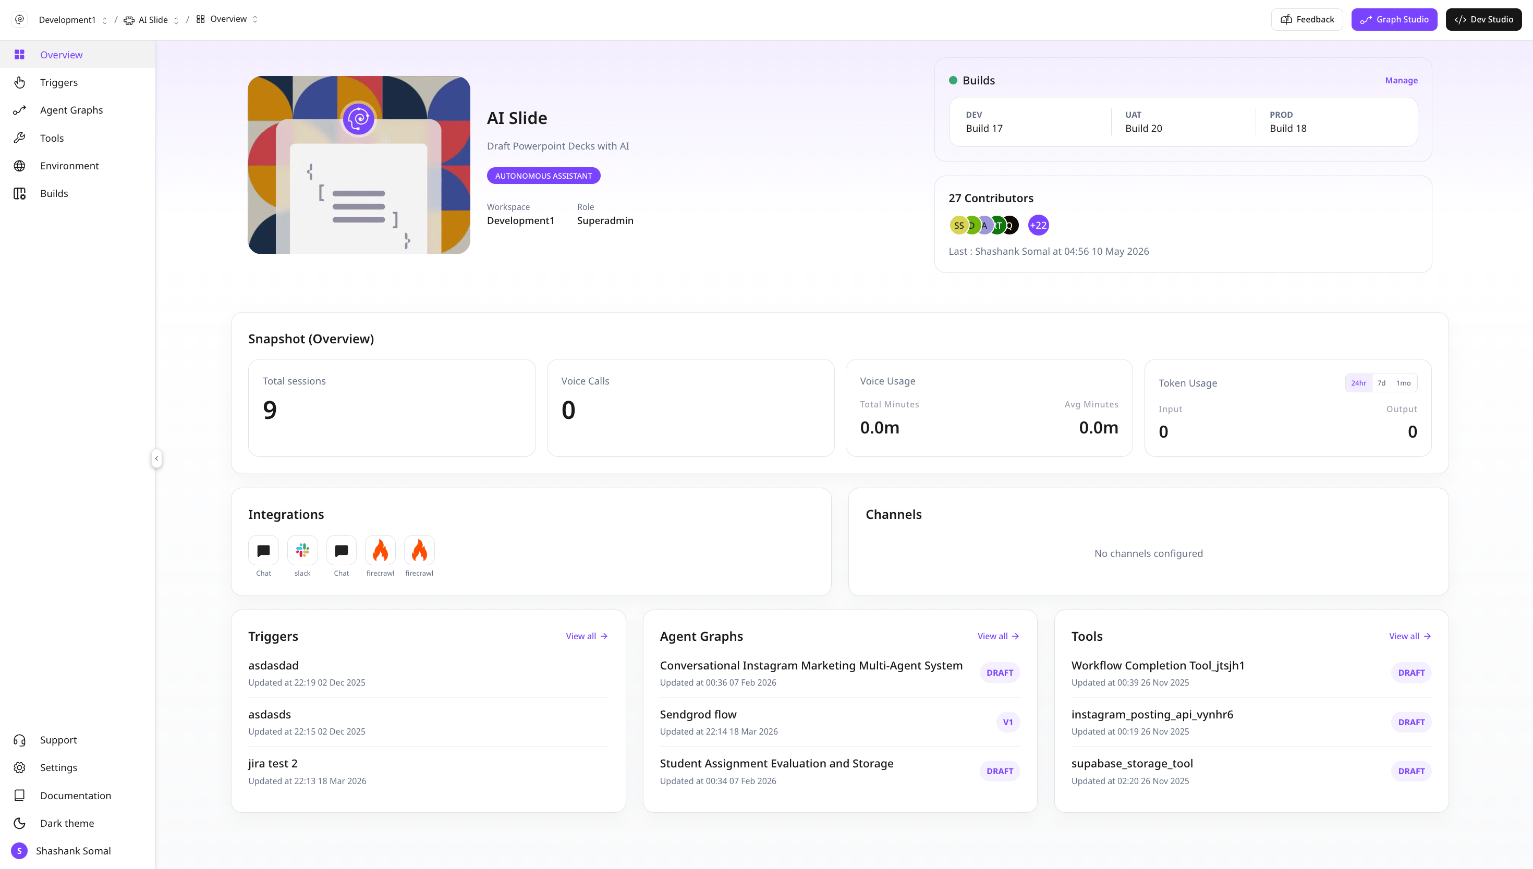
Task: Click the first firecrawl flame icon
Action: [381, 550]
